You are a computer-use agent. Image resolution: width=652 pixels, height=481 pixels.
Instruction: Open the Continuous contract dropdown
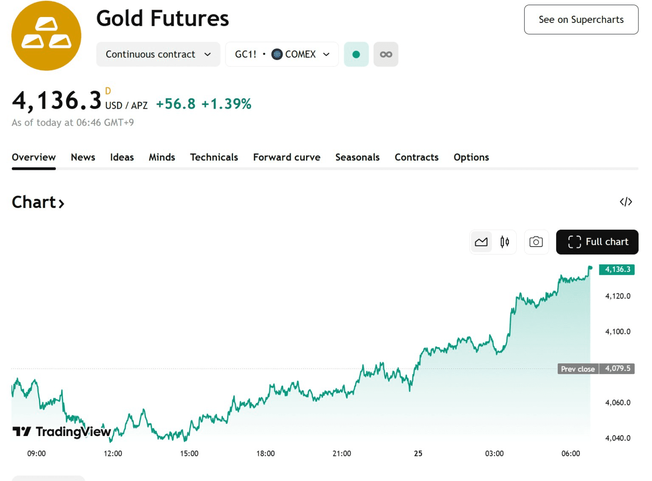(158, 54)
